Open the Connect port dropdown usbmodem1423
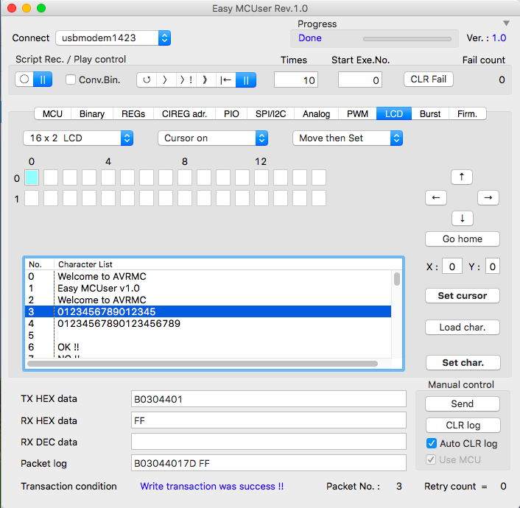This screenshot has height=508, width=520. (113, 38)
